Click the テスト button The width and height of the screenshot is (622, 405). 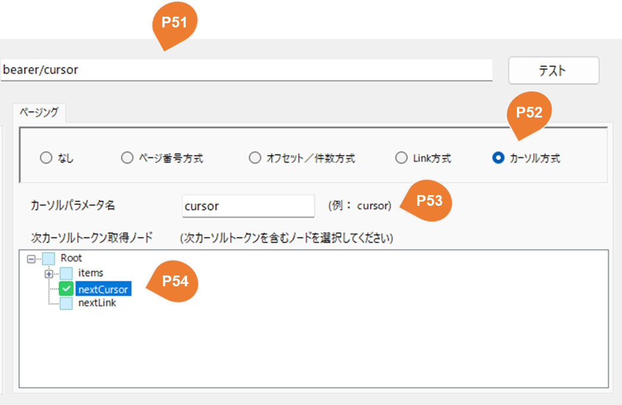(553, 70)
